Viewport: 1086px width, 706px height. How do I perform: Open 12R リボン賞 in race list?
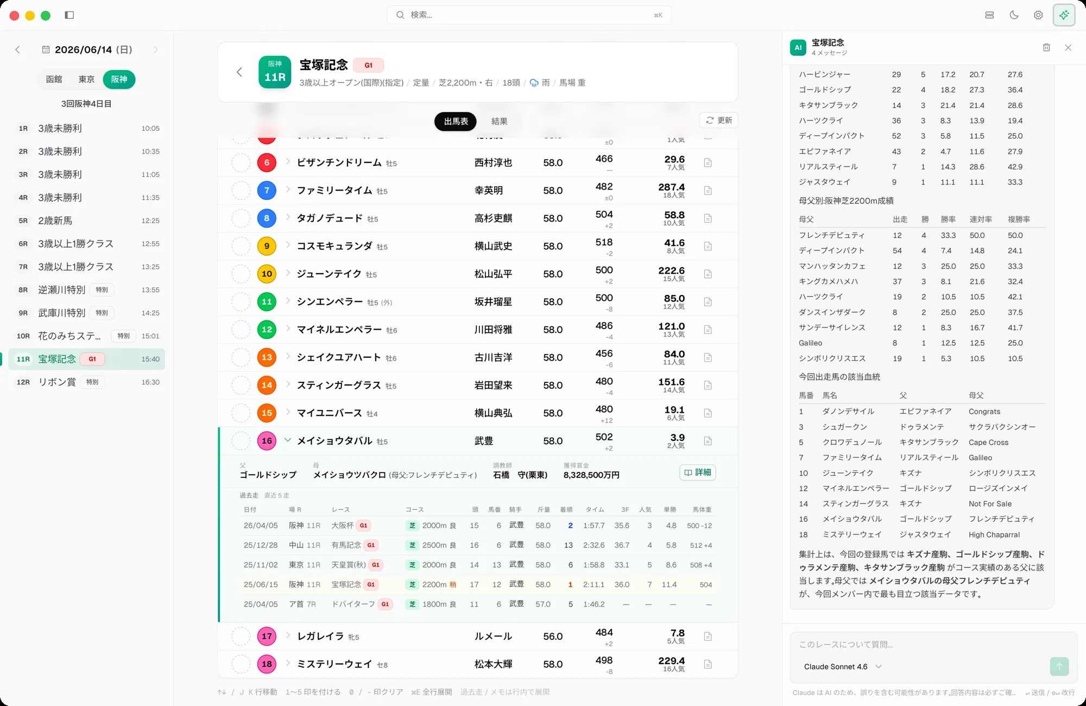click(87, 382)
